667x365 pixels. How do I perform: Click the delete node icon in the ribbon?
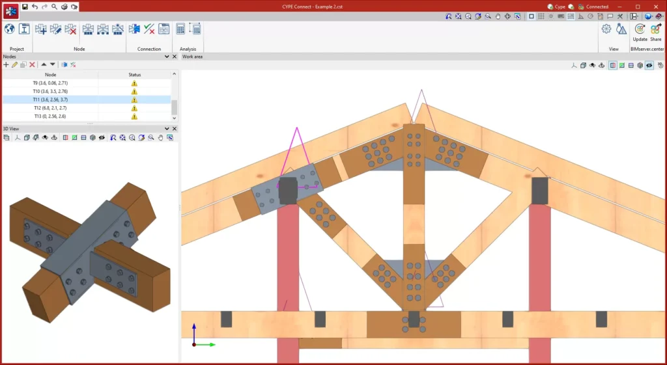click(70, 29)
